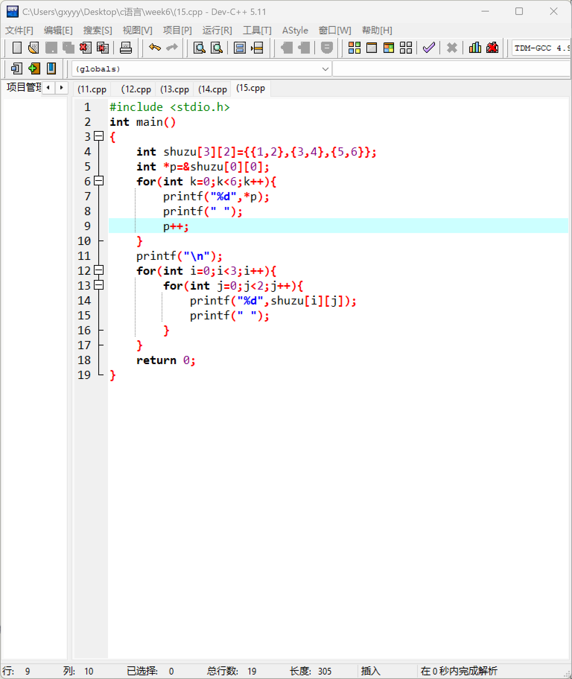Click the left arrow of sidebar tabs
This screenshot has width=572, height=679.
(48, 88)
